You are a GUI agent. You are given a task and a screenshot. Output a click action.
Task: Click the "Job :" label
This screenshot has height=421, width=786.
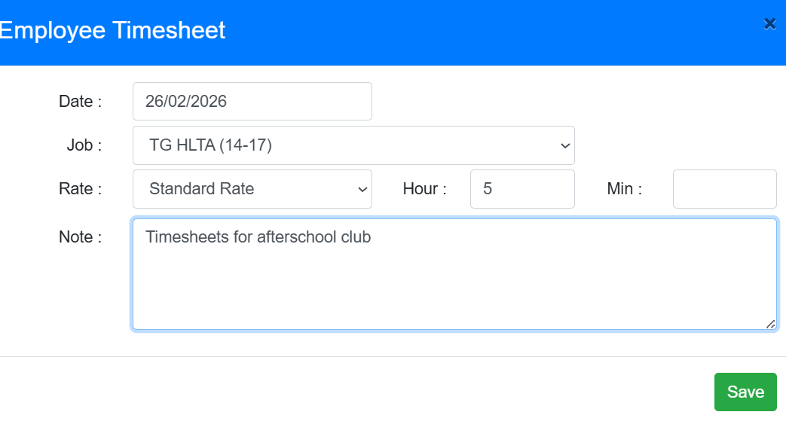84,145
